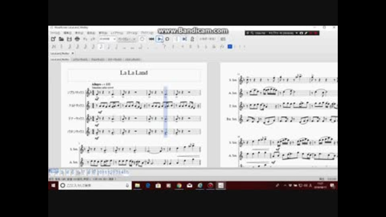386x217 pixels.
Task: Switch to the alto sax part tab
Action: pos(98,59)
